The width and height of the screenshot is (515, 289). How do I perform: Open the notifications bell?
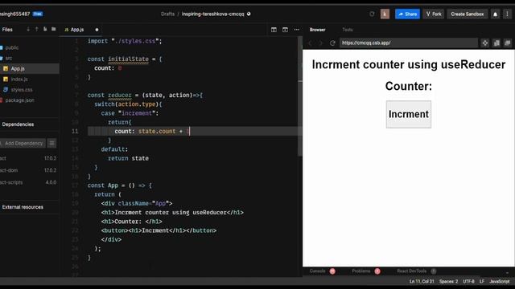coord(496,14)
